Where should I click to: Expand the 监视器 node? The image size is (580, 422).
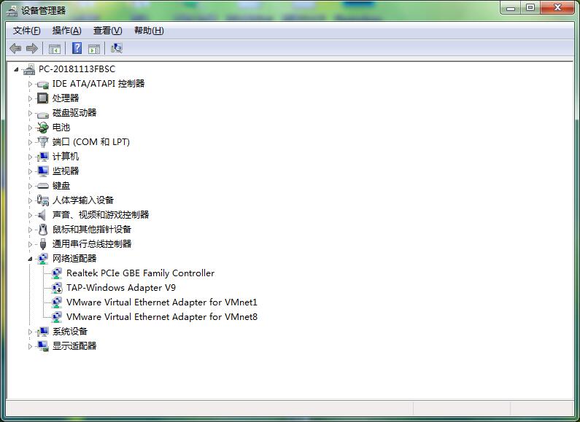pos(30,171)
